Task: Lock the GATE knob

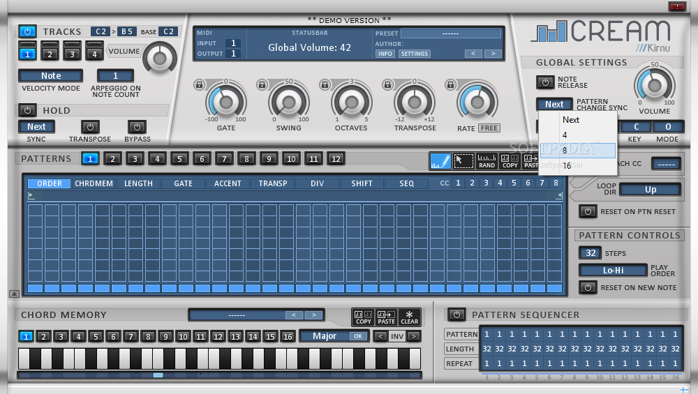Action: pyautogui.click(x=200, y=84)
